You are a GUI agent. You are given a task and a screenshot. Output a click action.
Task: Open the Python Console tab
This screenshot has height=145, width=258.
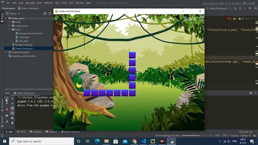pyautogui.click(x=71, y=132)
